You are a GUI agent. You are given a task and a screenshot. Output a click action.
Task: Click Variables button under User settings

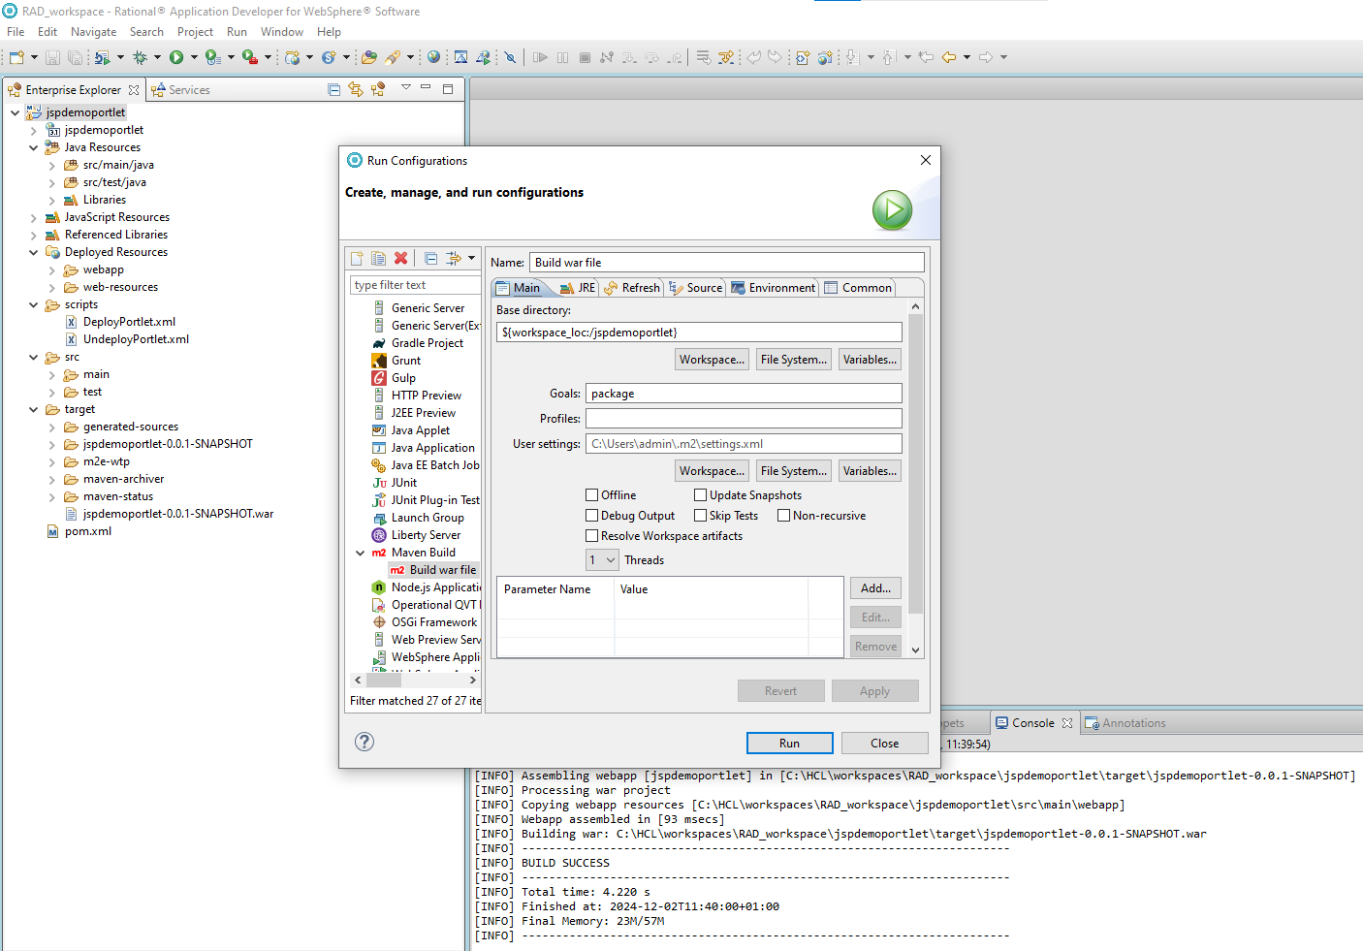[870, 471]
